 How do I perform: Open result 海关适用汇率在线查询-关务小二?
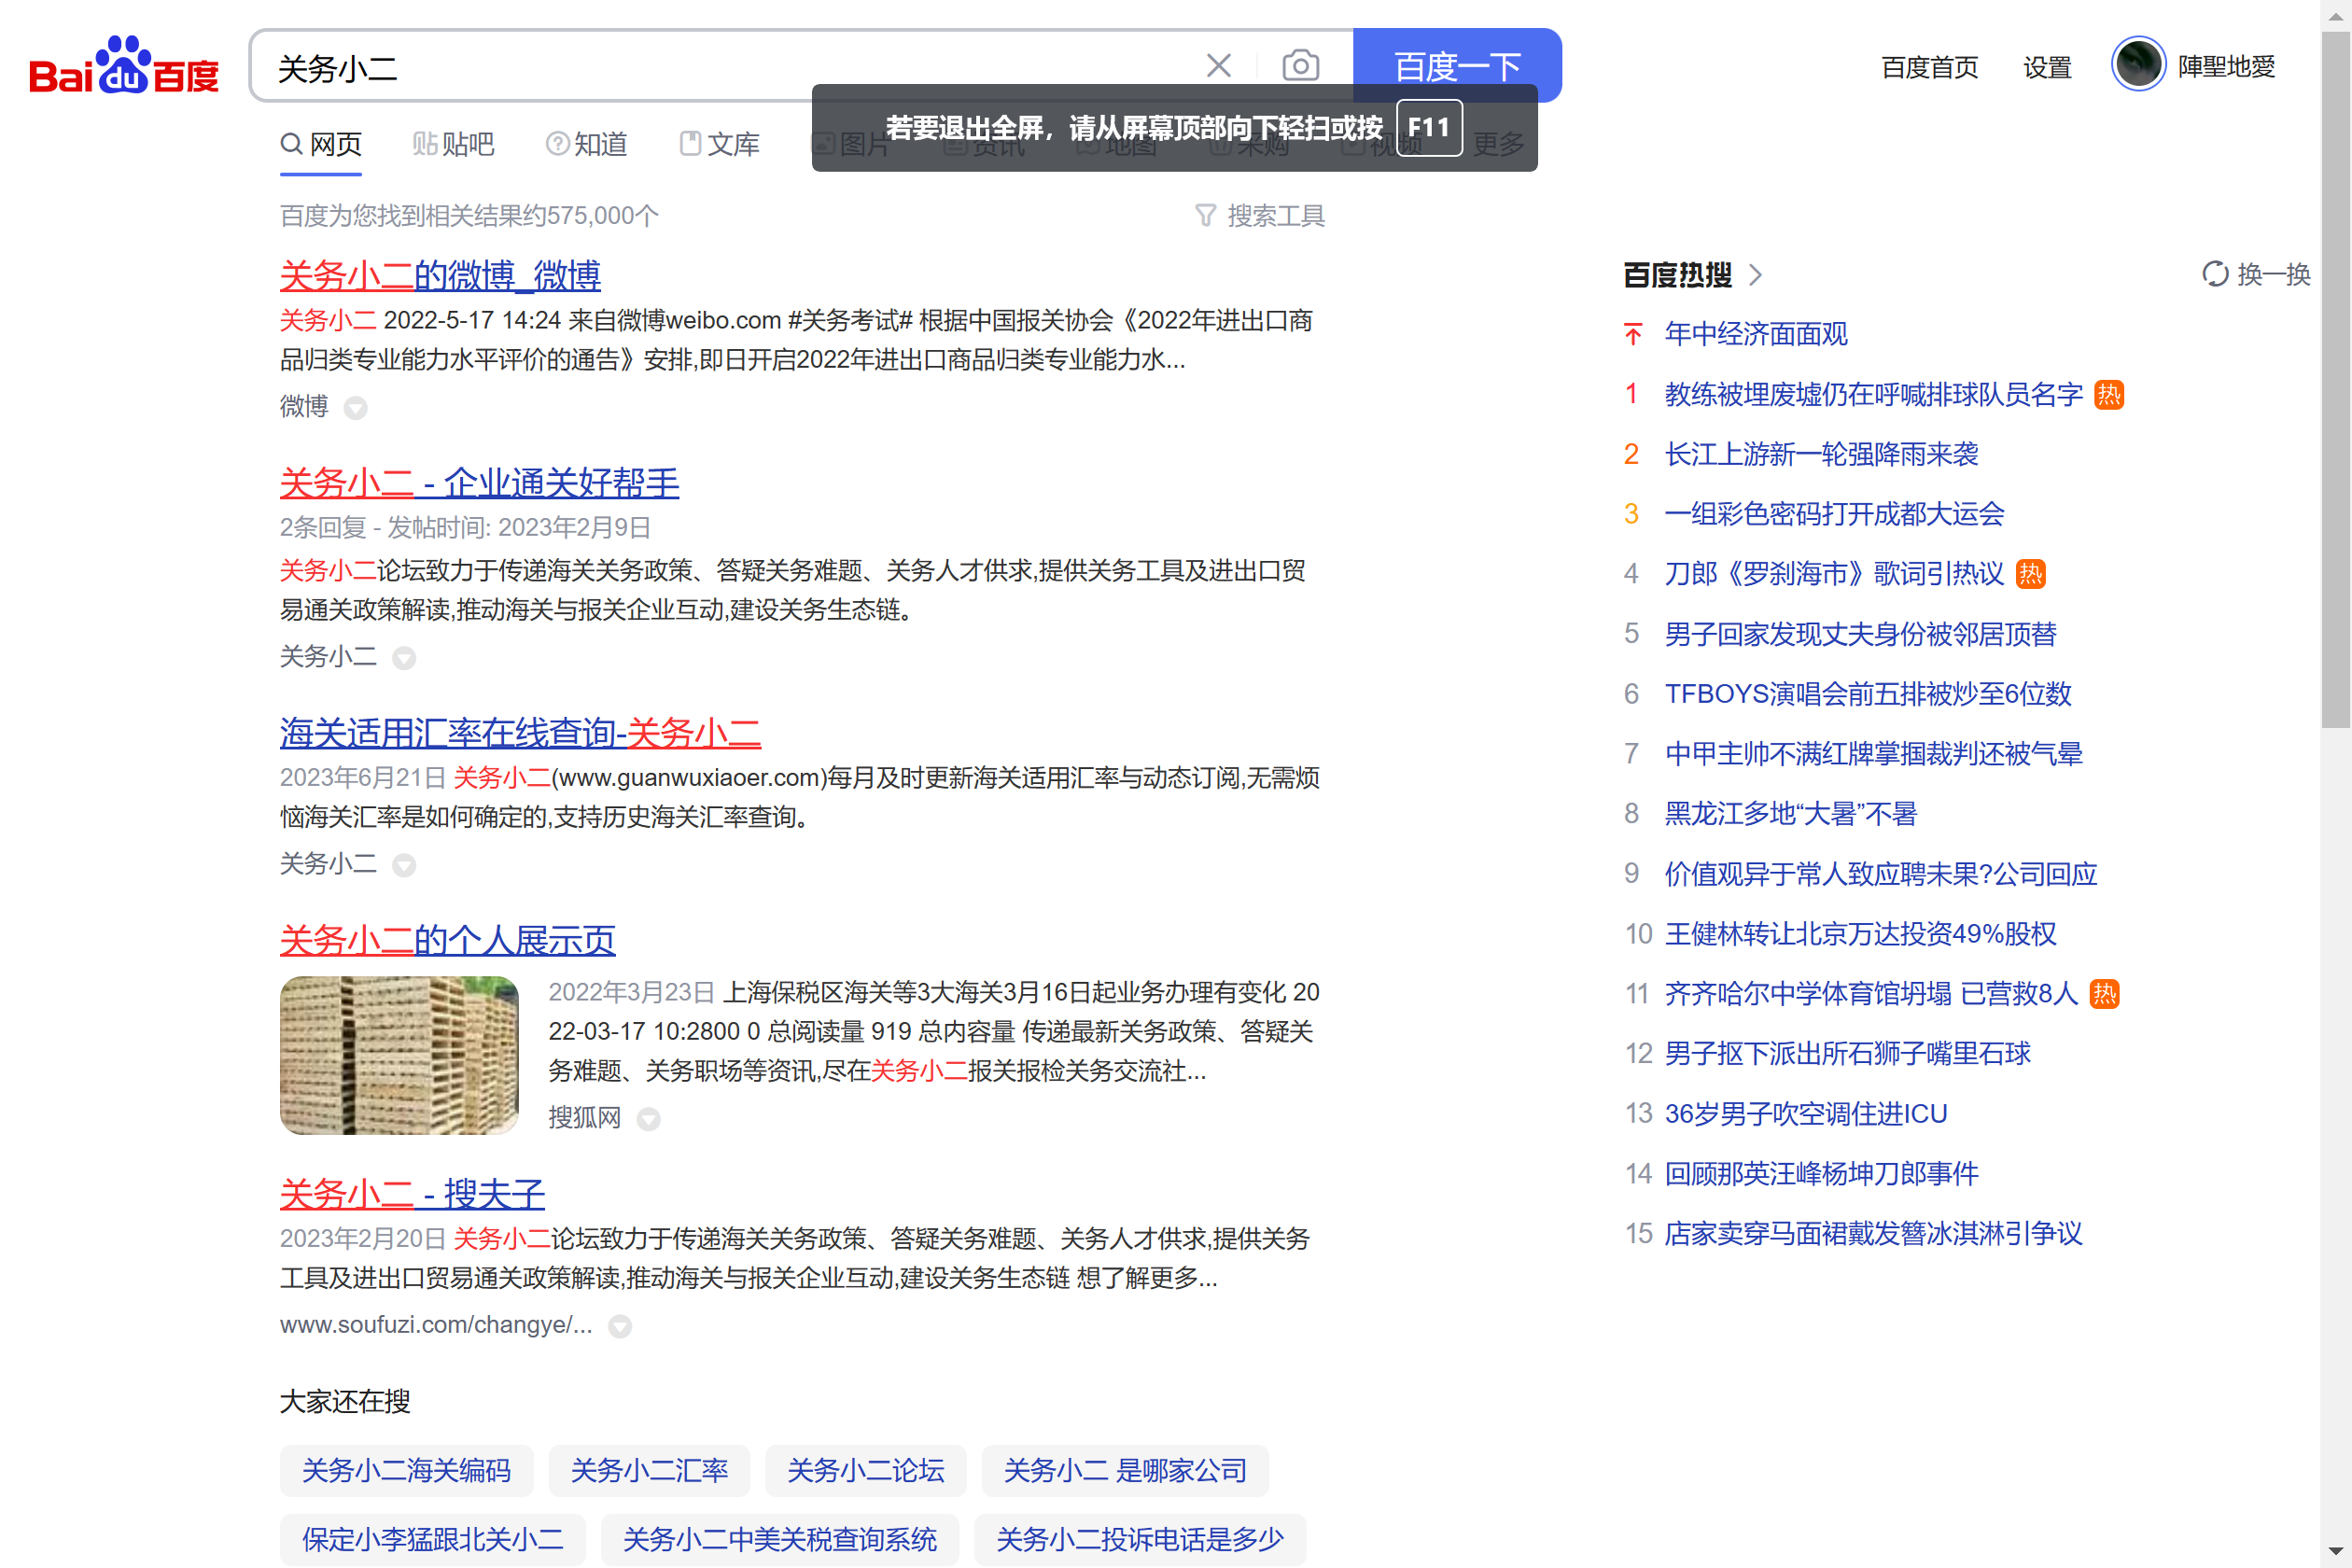(x=520, y=733)
